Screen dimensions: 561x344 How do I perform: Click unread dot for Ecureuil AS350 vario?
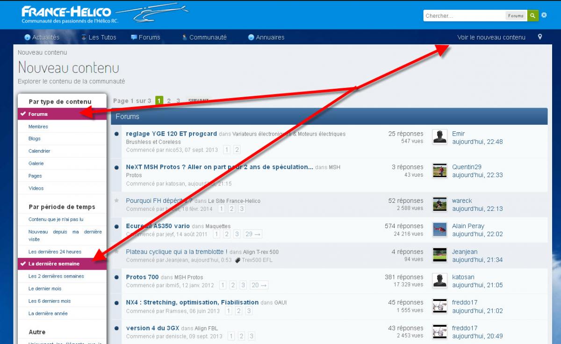[x=116, y=226]
